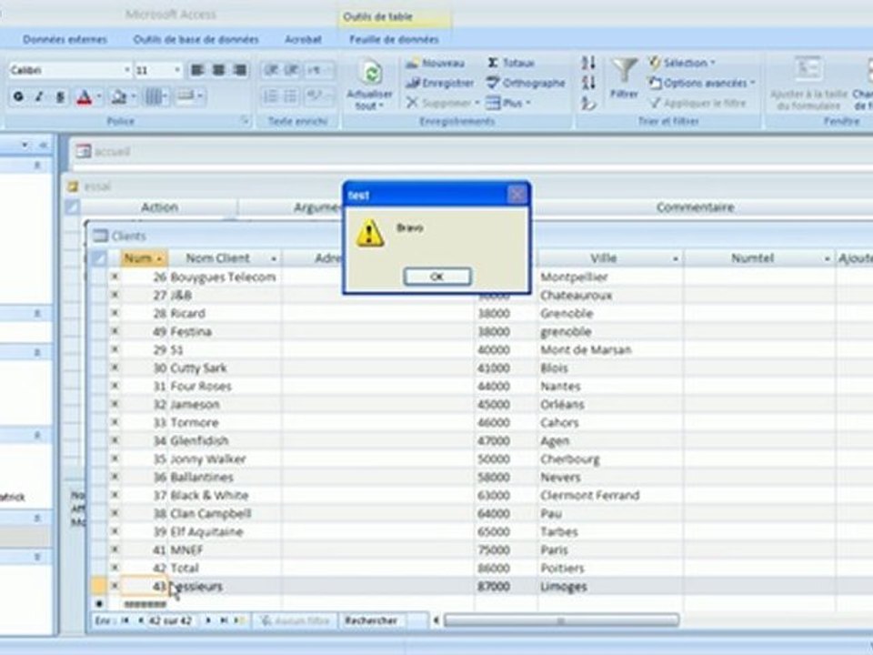Select the row selector for record 43
The image size is (873, 655).
point(98,586)
